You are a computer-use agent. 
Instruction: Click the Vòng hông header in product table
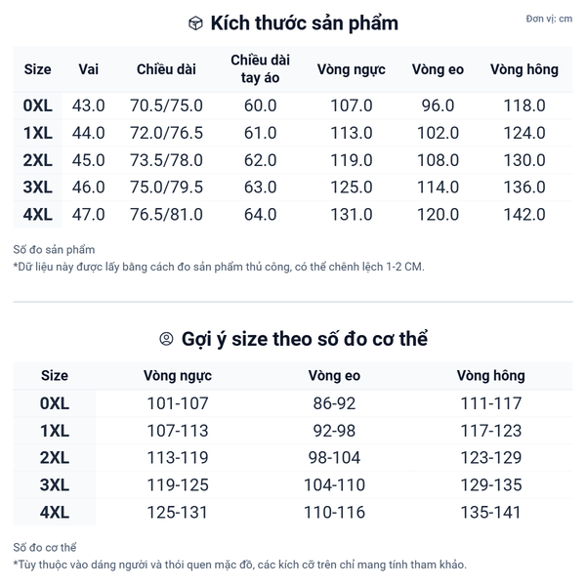point(524,69)
